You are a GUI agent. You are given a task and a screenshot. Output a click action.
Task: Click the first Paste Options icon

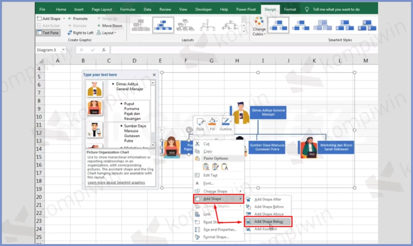[x=206, y=167]
